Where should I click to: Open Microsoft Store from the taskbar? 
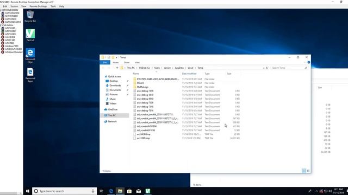pyautogui.click(x=129, y=191)
